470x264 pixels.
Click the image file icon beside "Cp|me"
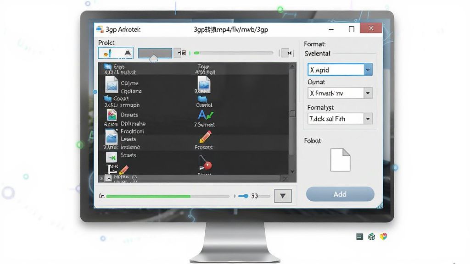(112, 84)
